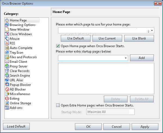Close the Orca Browser Options dialog
163x133 pixels.
coord(158,3)
